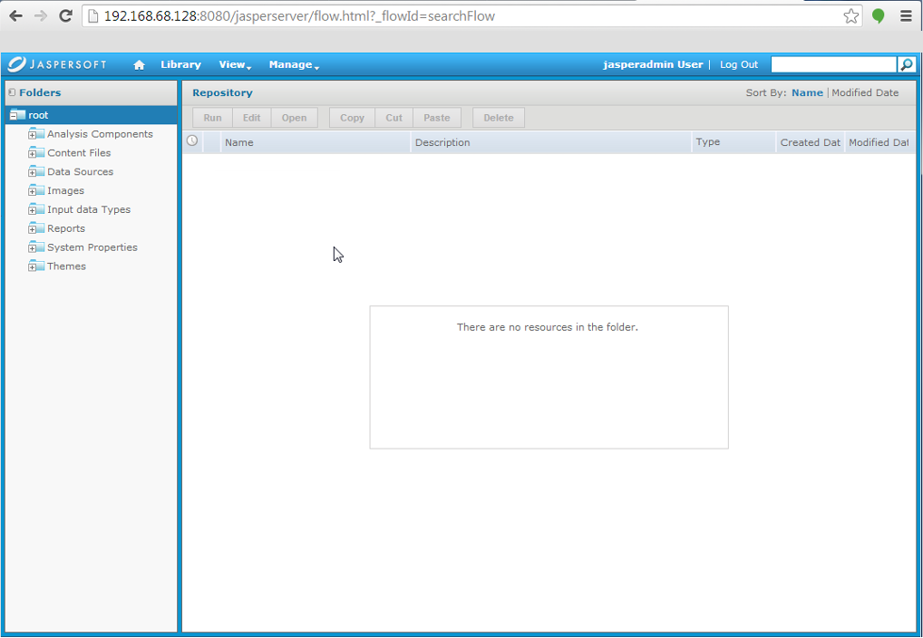Select the System Properties tree label
The image size is (923, 638).
[92, 247]
